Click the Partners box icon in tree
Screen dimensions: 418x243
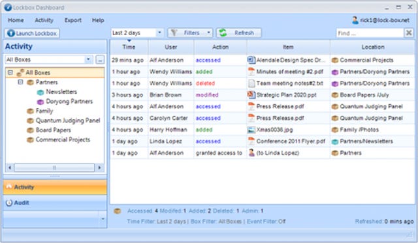pos(31,83)
